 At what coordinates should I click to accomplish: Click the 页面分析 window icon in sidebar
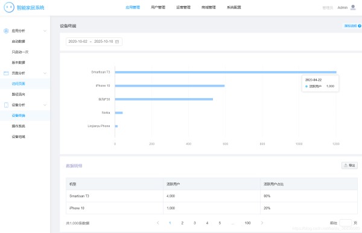6,73
